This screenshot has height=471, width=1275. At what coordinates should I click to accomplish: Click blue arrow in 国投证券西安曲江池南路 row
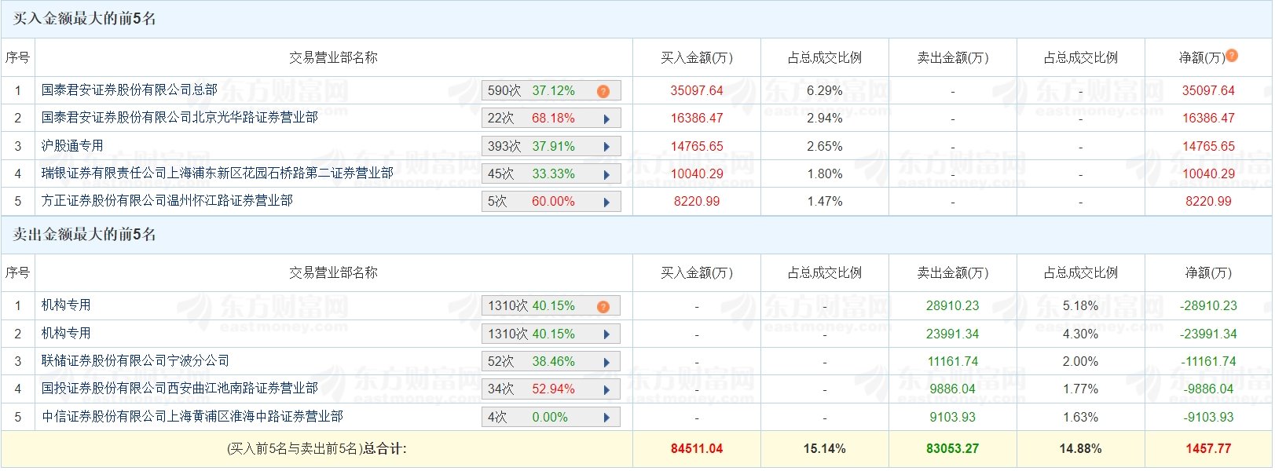click(606, 389)
